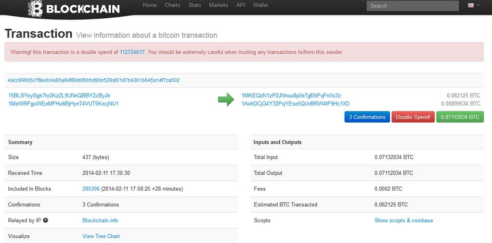Image resolution: width=492 pixels, height=243 pixels.
Task: Click the red Double Spend! button
Action: pyautogui.click(x=413, y=117)
